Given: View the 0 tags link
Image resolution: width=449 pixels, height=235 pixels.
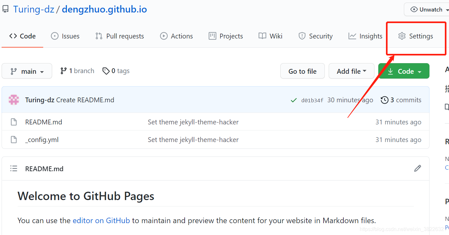Looking at the screenshot, I should pos(116,71).
